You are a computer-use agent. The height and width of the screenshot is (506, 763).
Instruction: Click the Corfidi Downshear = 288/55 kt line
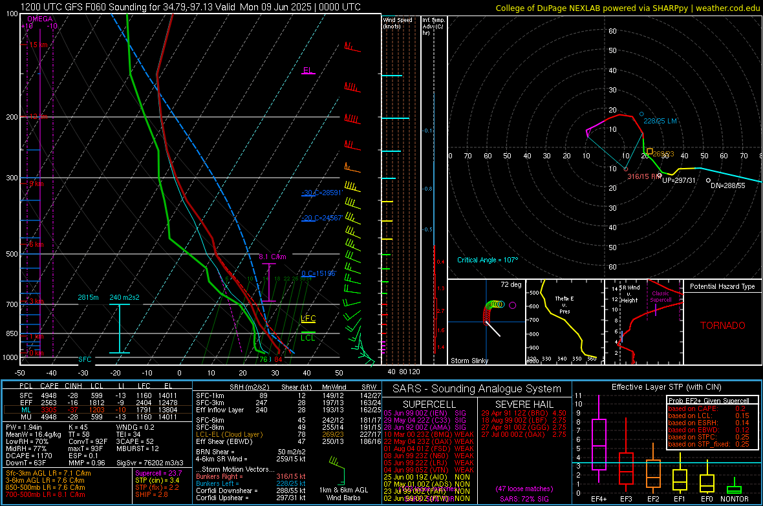point(251,490)
